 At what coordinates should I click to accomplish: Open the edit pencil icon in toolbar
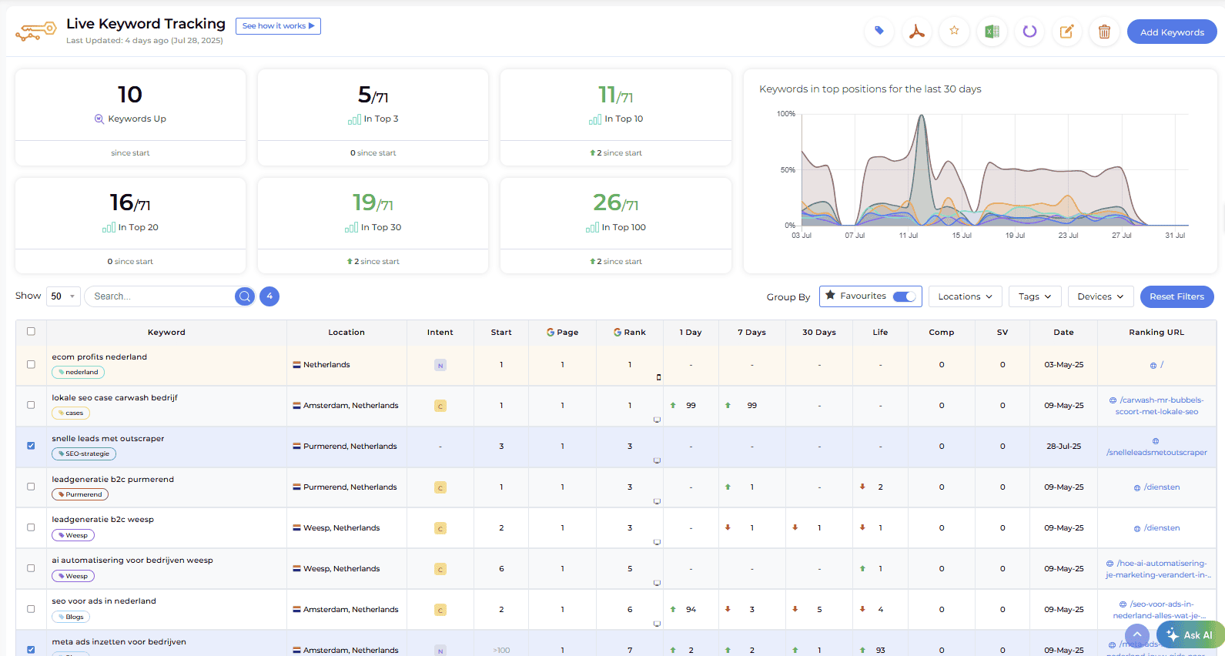1067,32
